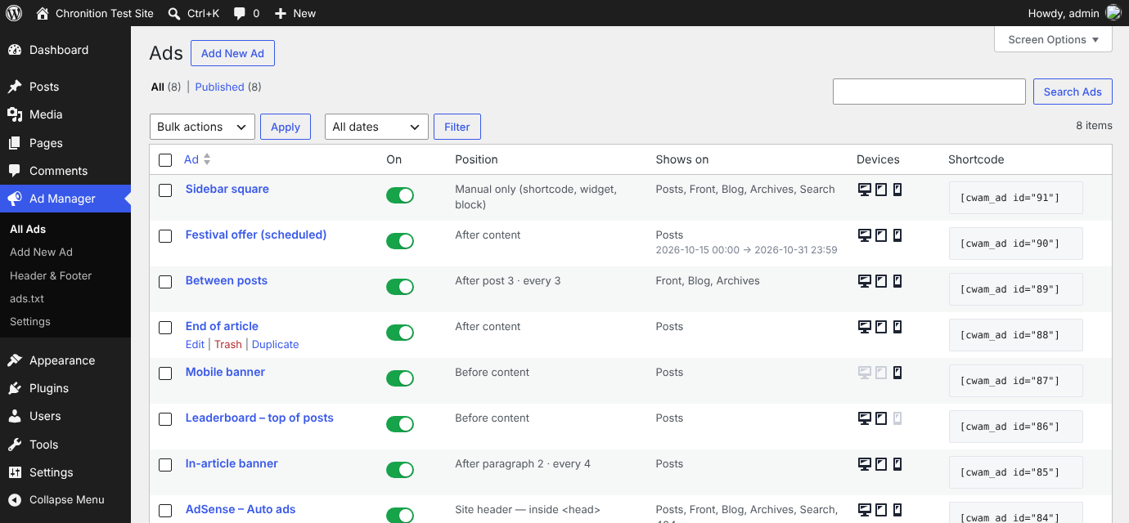
Task: Click the Festival offer schedule date text
Action: click(746, 250)
